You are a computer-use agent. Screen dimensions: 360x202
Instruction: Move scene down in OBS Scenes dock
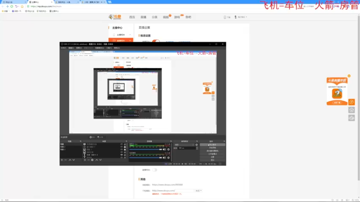click(74, 160)
